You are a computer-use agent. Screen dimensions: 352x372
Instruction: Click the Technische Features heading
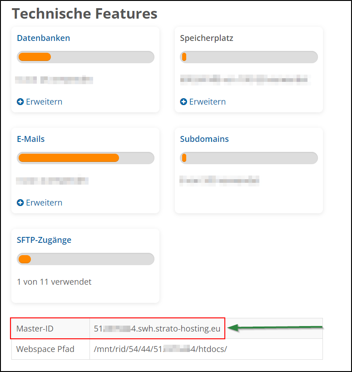(x=84, y=14)
